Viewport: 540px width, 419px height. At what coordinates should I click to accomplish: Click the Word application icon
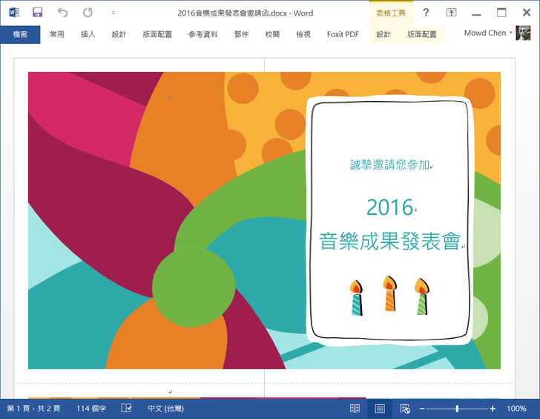(14, 13)
